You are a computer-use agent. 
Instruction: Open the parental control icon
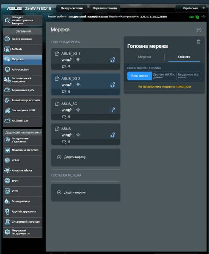(x=7, y=80)
